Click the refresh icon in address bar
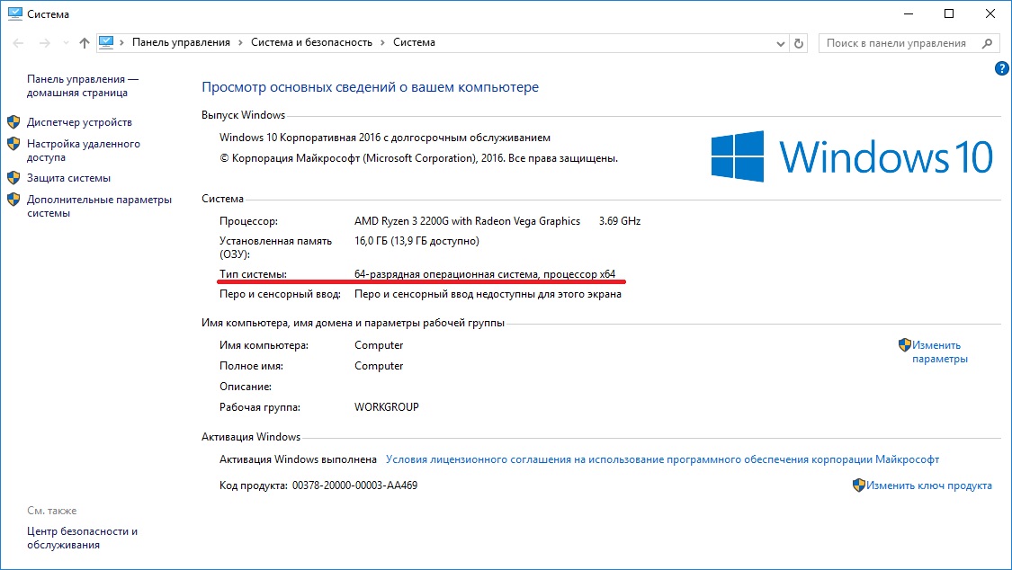 pyautogui.click(x=799, y=42)
